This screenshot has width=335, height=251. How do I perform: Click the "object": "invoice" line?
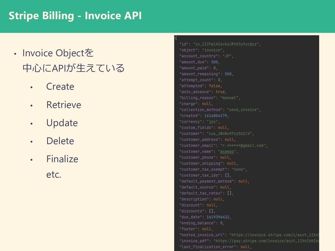(202, 50)
